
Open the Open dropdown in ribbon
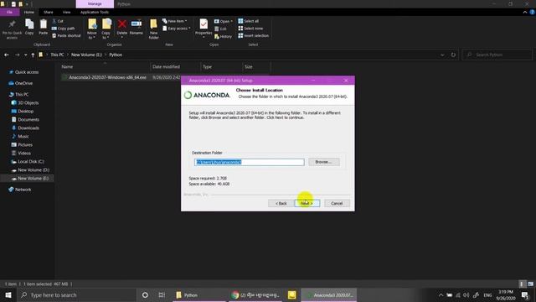[x=224, y=21]
